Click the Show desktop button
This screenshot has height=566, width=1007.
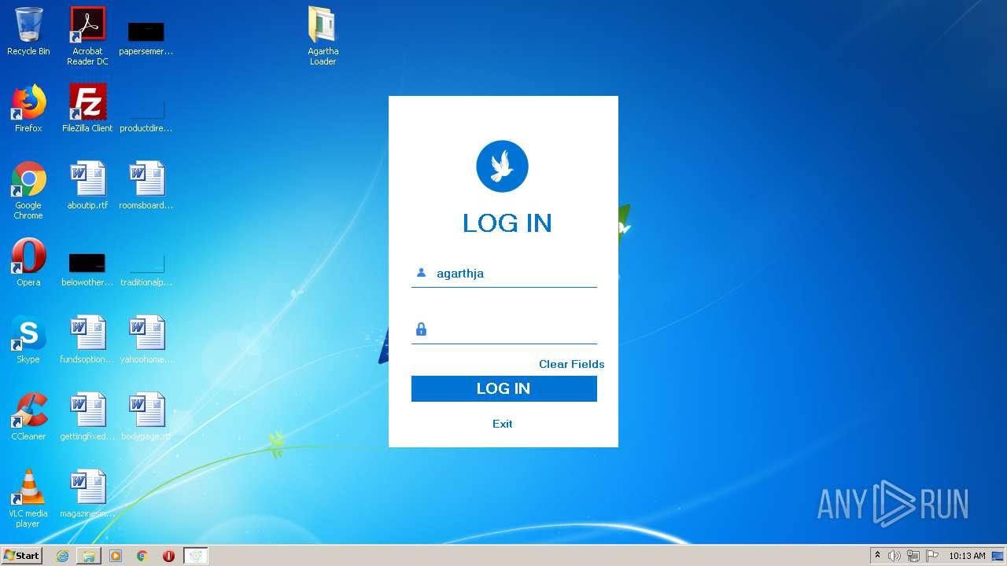point(998,556)
